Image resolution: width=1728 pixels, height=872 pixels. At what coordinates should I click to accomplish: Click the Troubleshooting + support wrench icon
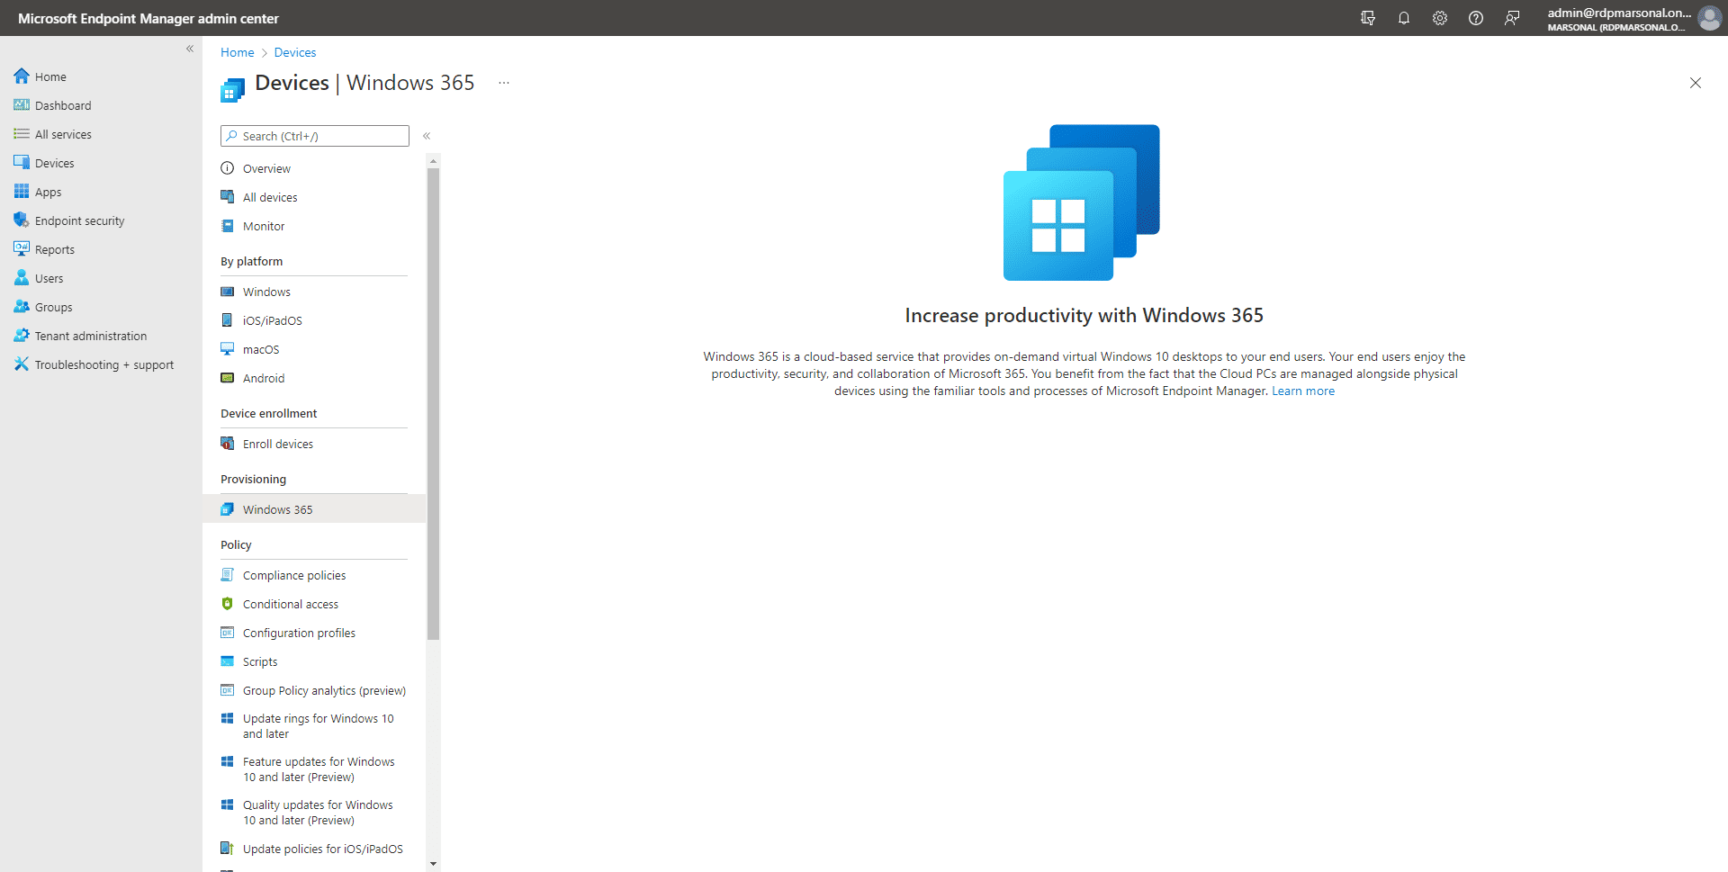[x=22, y=364]
